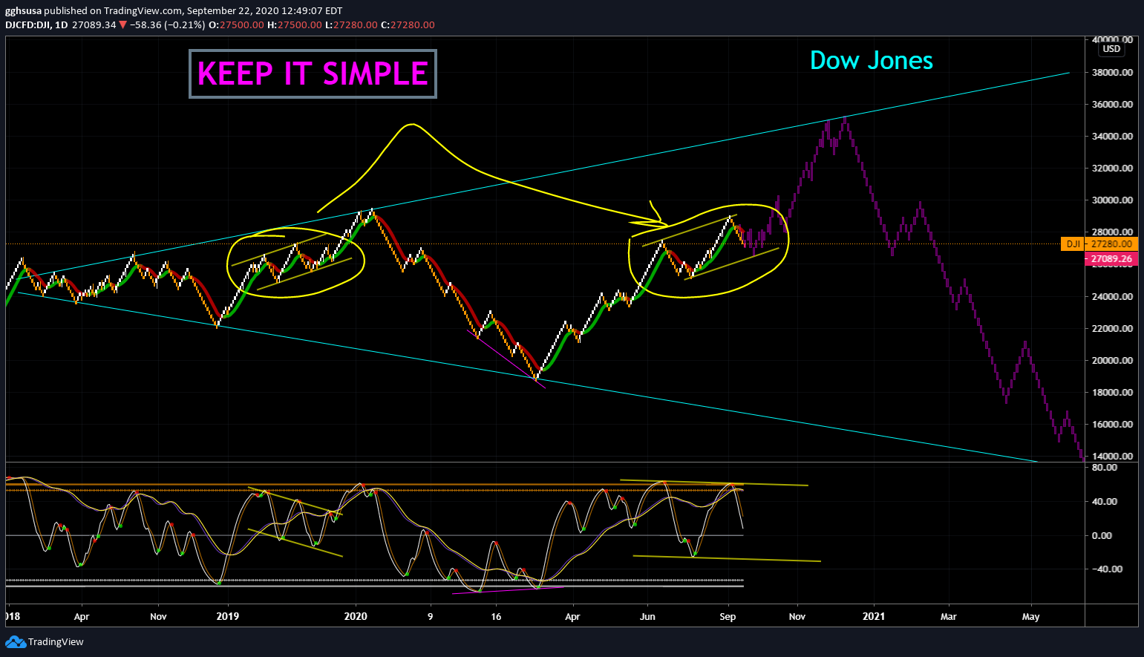
Task: Select the Dow Jones text label
Action: point(872,60)
